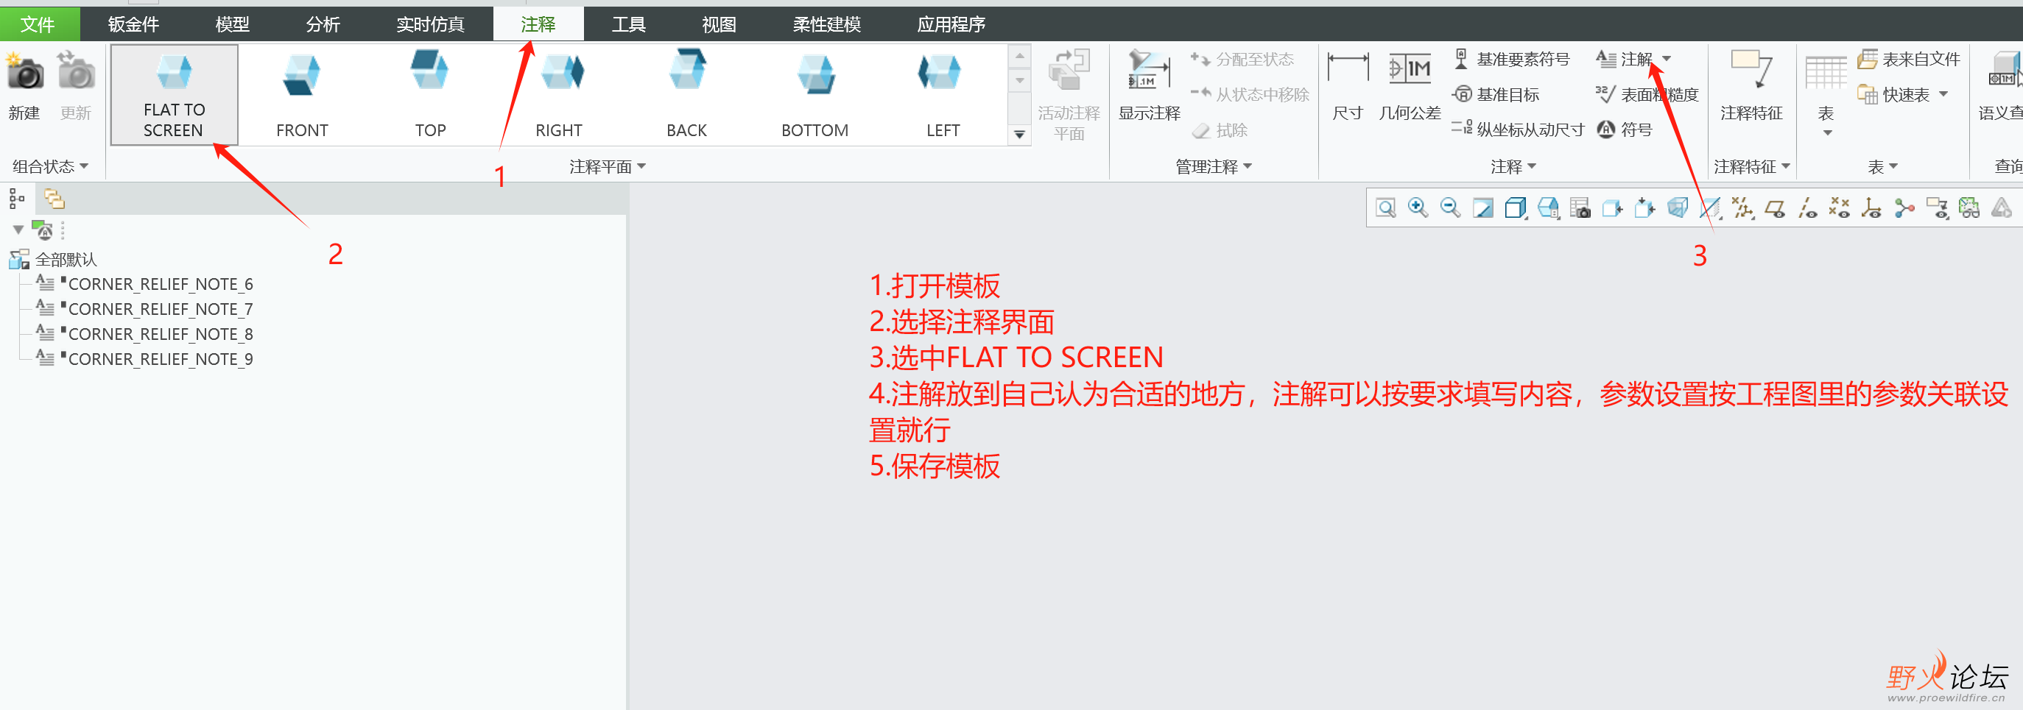This screenshot has width=2023, height=710.
Task: Click the 表面粗糙度 surface finish tool
Action: [x=1647, y=95]
